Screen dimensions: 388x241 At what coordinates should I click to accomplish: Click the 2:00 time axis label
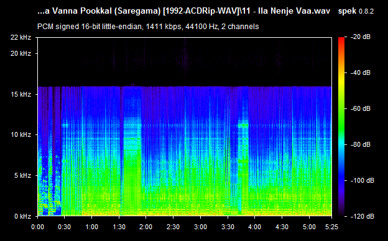pyautogui.click(x=145, y=227)
